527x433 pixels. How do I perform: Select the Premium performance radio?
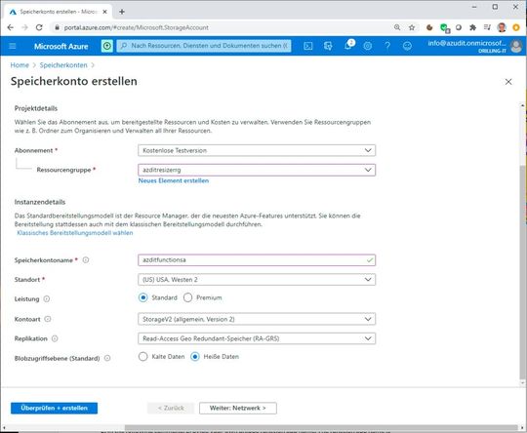tap(188, 297)
